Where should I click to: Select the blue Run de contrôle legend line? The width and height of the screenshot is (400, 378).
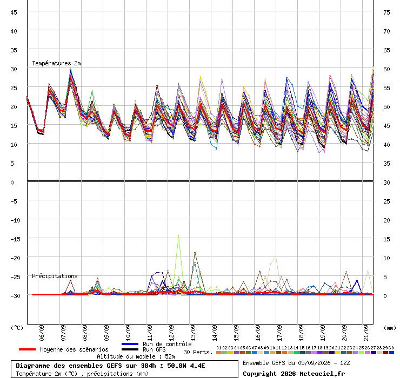[x=130, y=344]
